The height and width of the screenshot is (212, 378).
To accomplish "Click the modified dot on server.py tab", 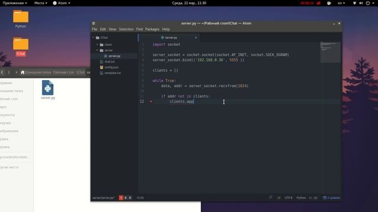I will (195, 38).
